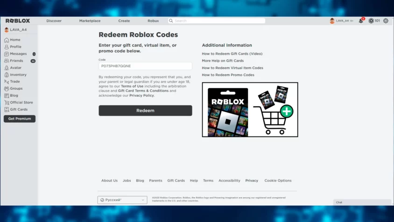The image size is (394, 222).
Task: Click the gift card shopping cart image
Action: click(x=250, y=109)
